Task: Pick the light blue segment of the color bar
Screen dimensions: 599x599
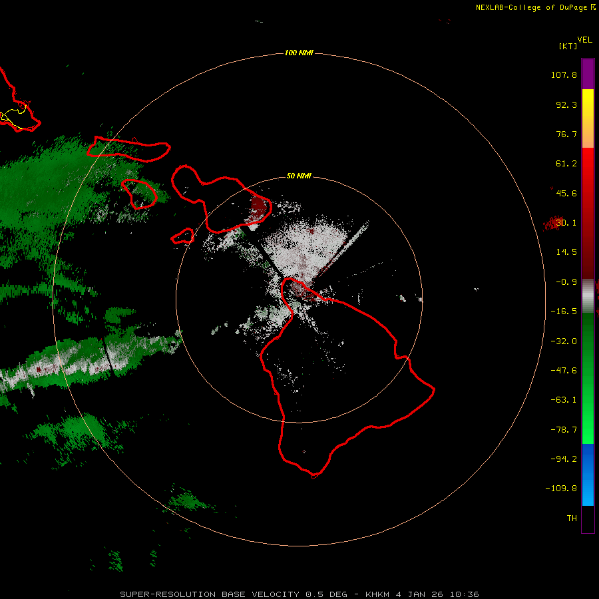Action: tap(588, 493)
